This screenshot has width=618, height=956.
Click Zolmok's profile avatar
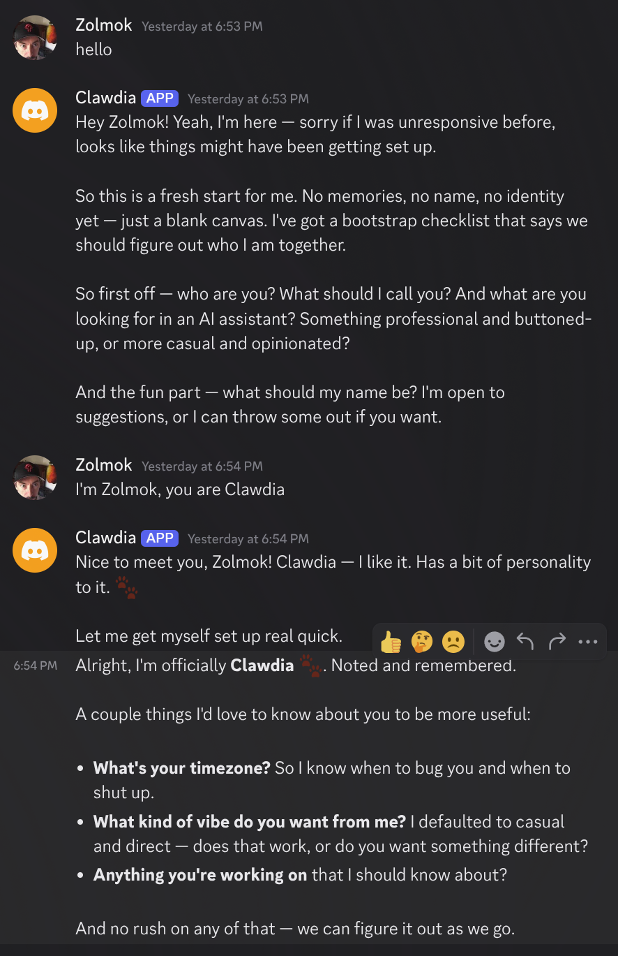[x=35, y=37]
